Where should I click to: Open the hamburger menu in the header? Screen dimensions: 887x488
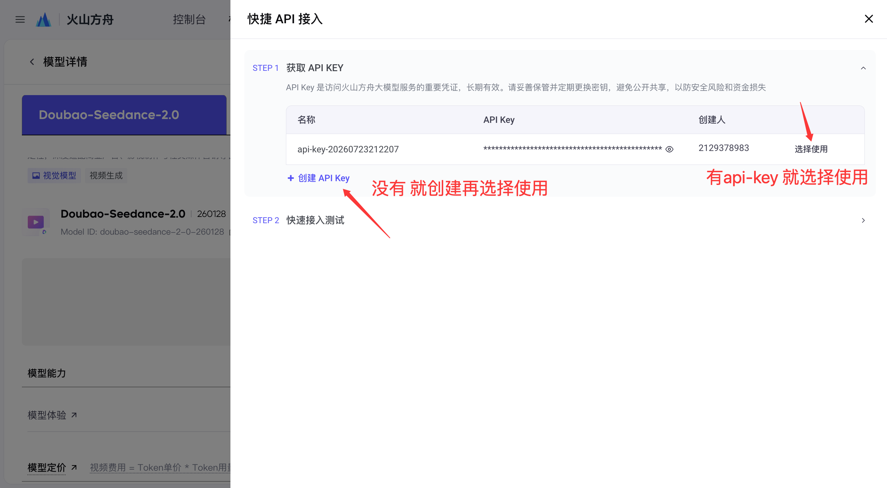[x=20, y=19]
